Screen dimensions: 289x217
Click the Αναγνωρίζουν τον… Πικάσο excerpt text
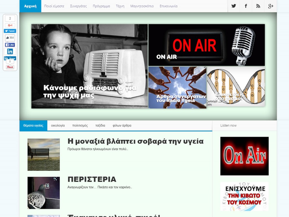pyautogui.click(x=100, y=187)
